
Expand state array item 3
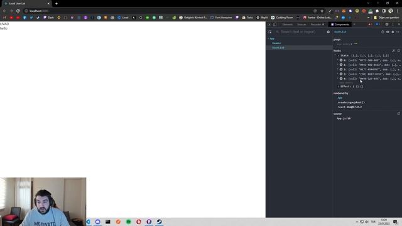[x=338, y=74]
